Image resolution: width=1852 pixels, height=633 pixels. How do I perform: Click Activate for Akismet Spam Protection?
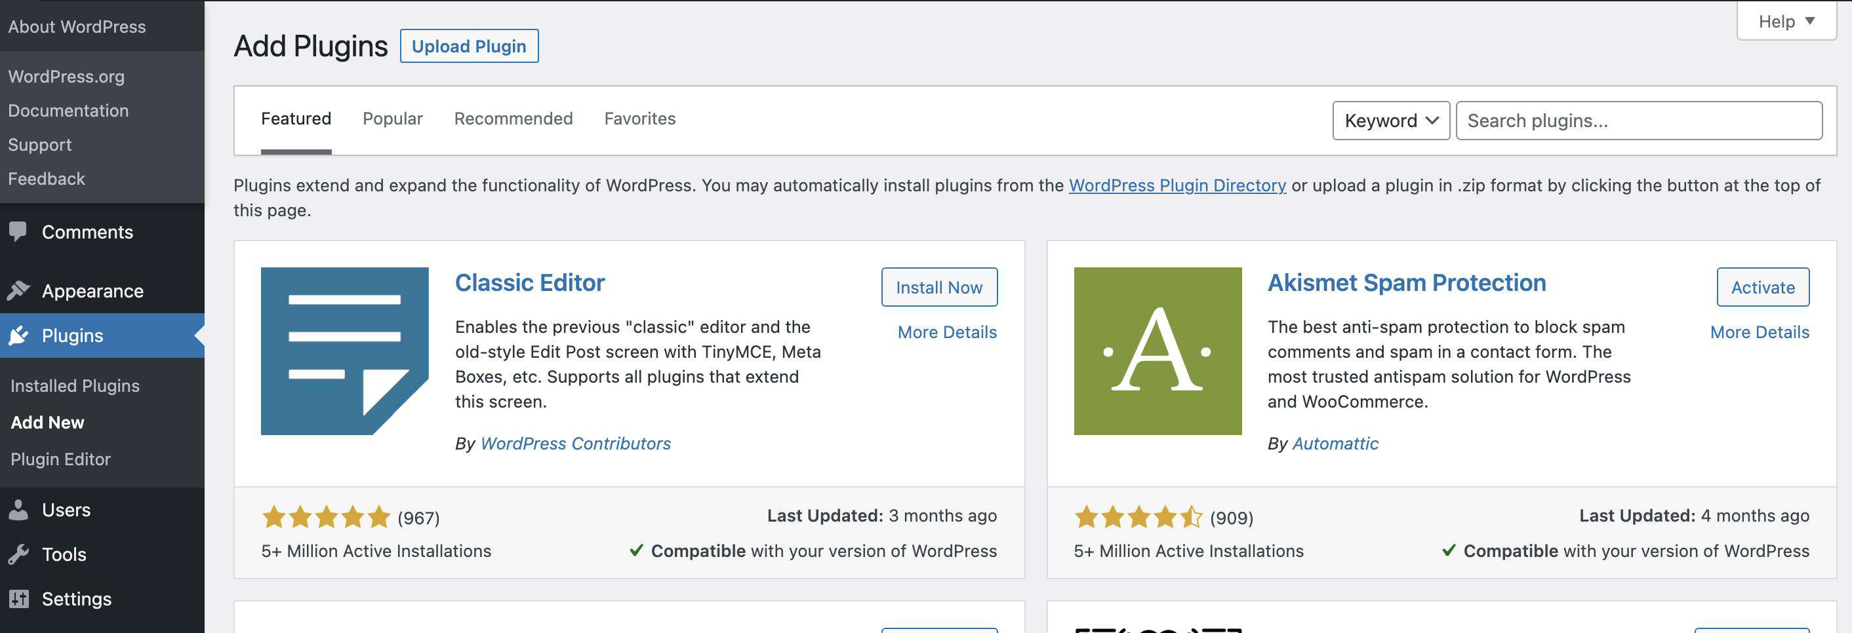pos(1763,288)
